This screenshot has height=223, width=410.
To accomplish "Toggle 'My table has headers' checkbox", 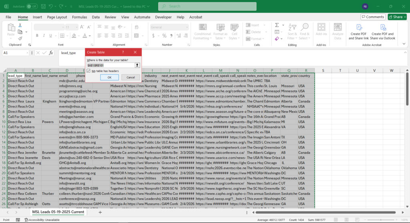I will click(x=88, y=71).
